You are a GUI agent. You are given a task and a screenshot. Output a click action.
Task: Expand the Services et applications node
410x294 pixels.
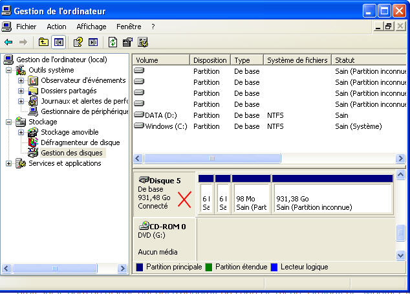tap(9, 163)
